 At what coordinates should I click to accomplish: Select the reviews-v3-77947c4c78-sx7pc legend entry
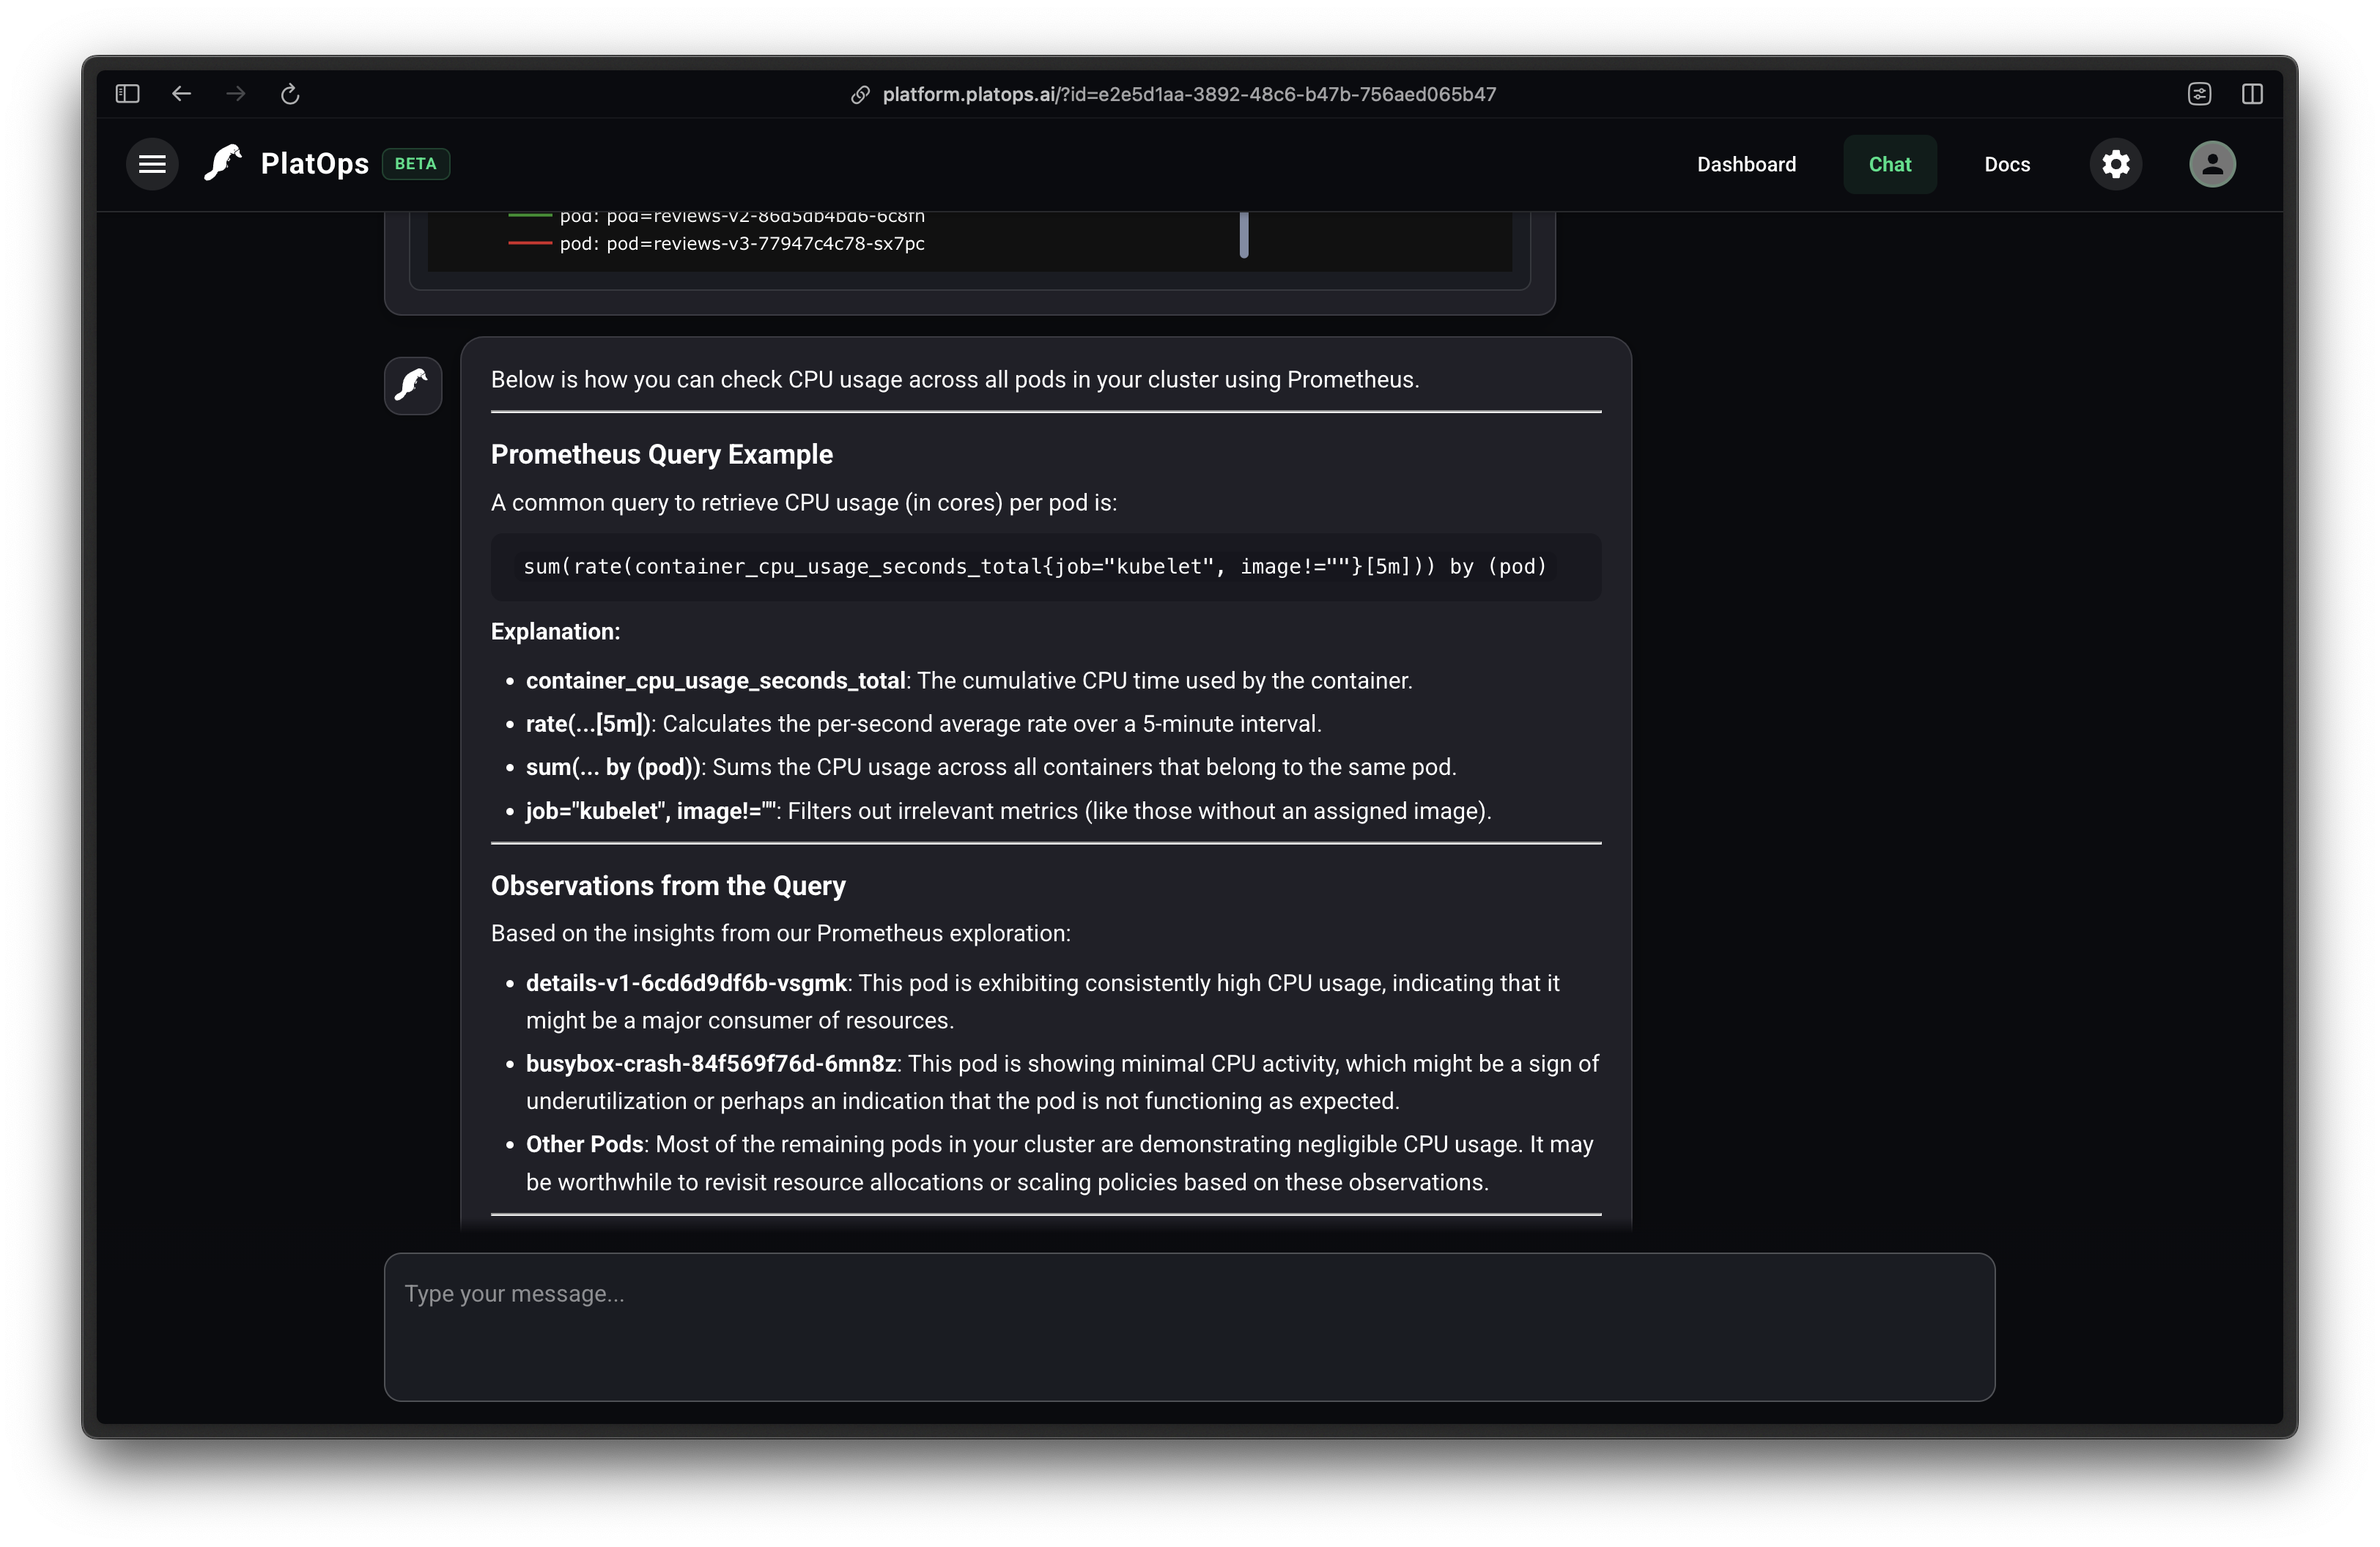pos(742,244)
